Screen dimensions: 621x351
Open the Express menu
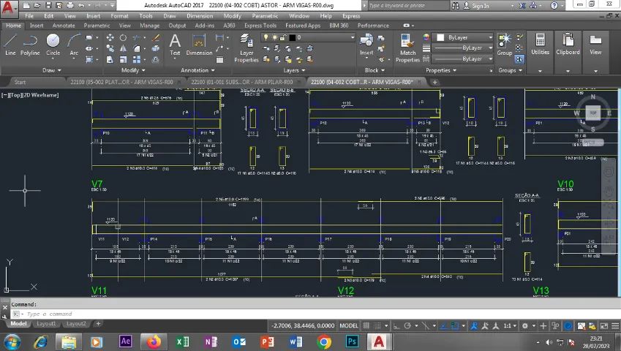[351, 16]
